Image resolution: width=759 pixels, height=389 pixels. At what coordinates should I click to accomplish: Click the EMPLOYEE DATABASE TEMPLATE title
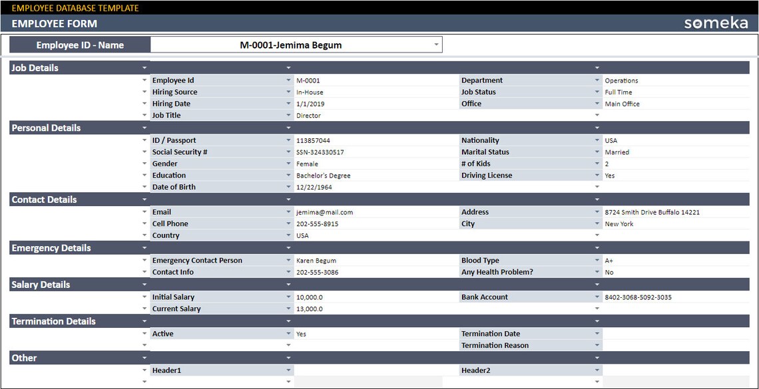pos(75,8)
